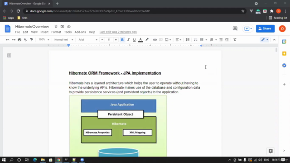Click the Explore button at bottom right
290x163 pixels.
tap(271, 151)
